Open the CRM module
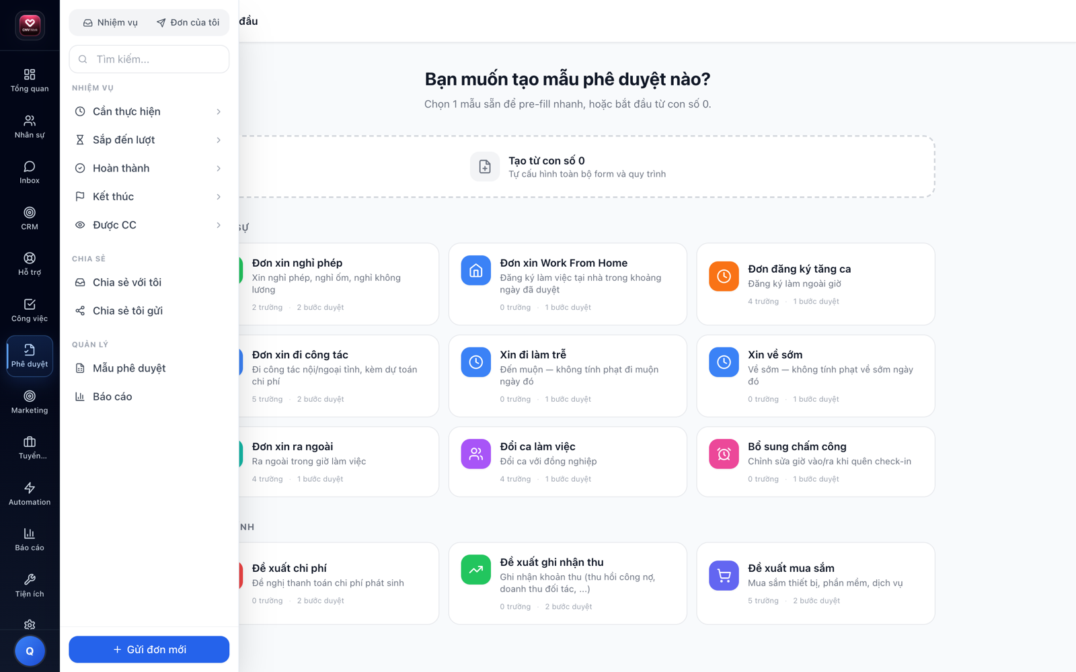This screenshot has width=1076, height=672. click(x=30, y=218)
